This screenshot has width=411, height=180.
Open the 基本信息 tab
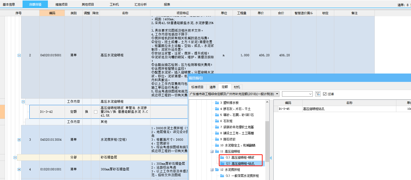click(x=9, y=5)
